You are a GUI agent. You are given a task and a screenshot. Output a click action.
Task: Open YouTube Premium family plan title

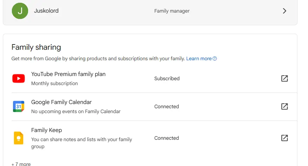(68, 74)
